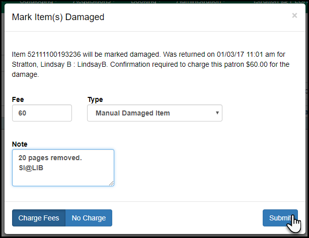309x238 pixels.
Task: Click the item barcode 52111100193236 text
Action: click(54, 54)
